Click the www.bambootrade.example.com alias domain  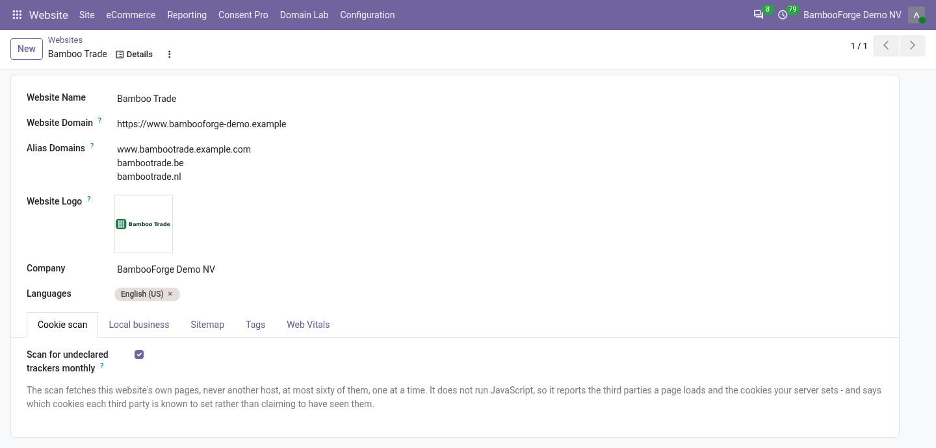(x=184, y=149)
